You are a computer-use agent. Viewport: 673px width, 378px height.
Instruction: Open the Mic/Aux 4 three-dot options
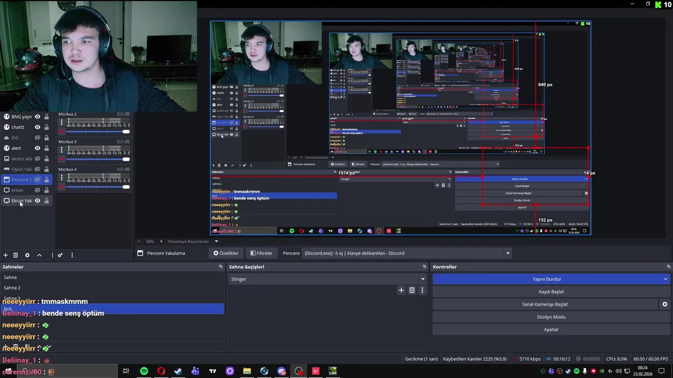click(x=62, y=178)
